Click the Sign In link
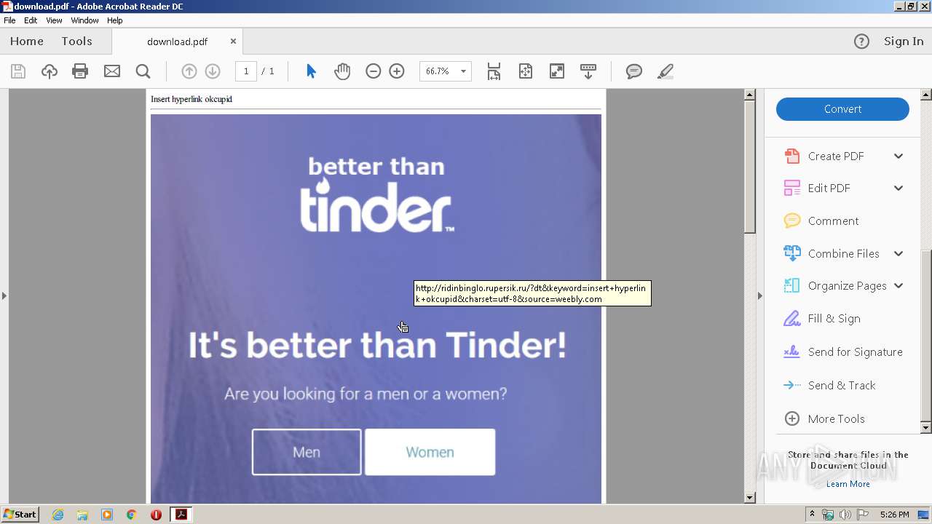 [904, 41]
